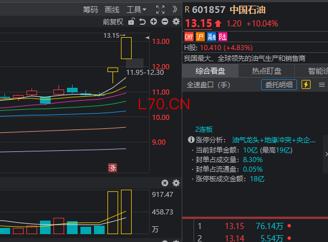328x242 pixels.
Task: Click the 2连板 label
Action: pos(204,129)
